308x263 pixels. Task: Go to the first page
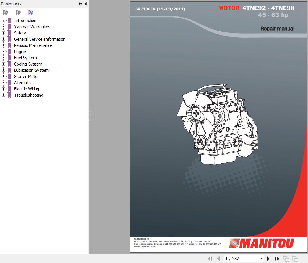(x=210, y=259)
